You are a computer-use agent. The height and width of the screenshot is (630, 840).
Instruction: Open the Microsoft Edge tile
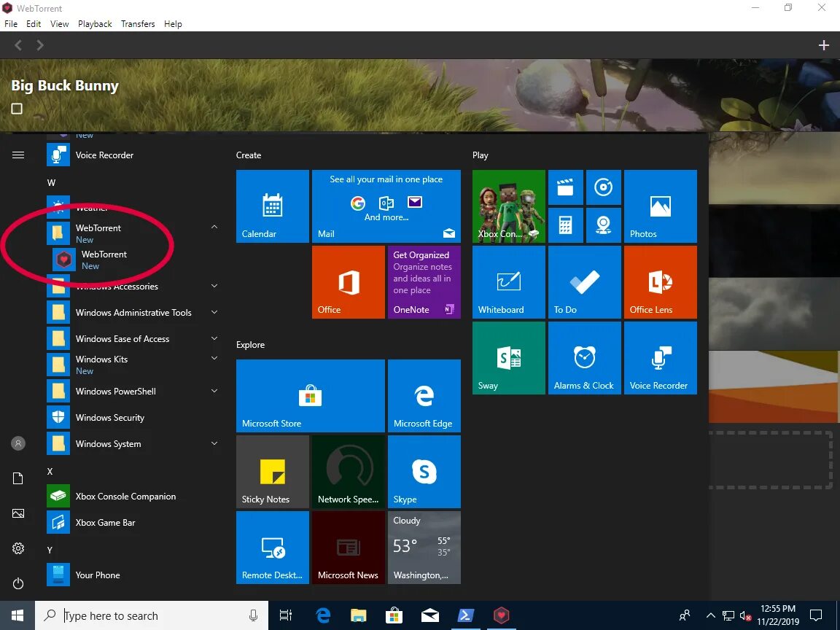click(424, 396)
